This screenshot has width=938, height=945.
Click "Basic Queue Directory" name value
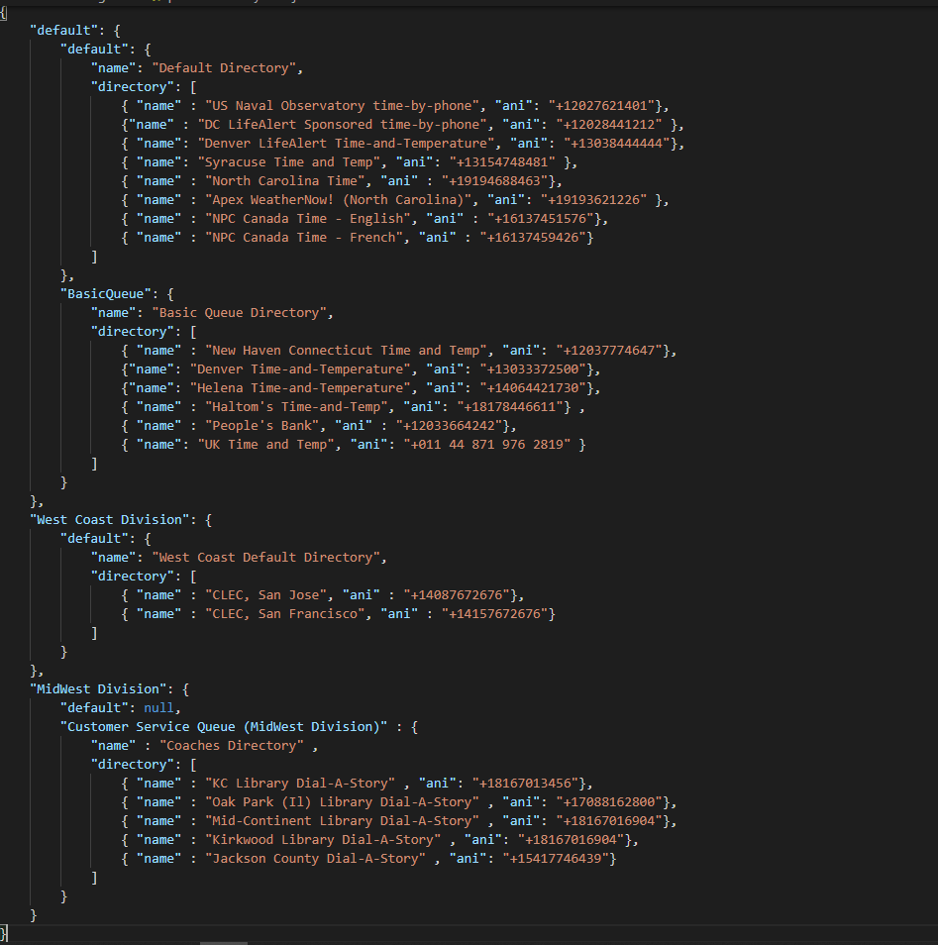240,313
